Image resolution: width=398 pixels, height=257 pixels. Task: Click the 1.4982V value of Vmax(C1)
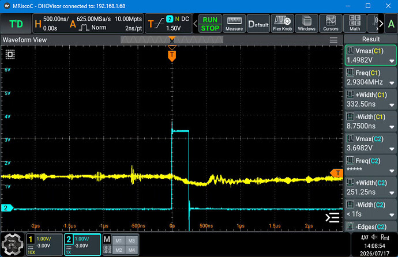pos(360,60)
